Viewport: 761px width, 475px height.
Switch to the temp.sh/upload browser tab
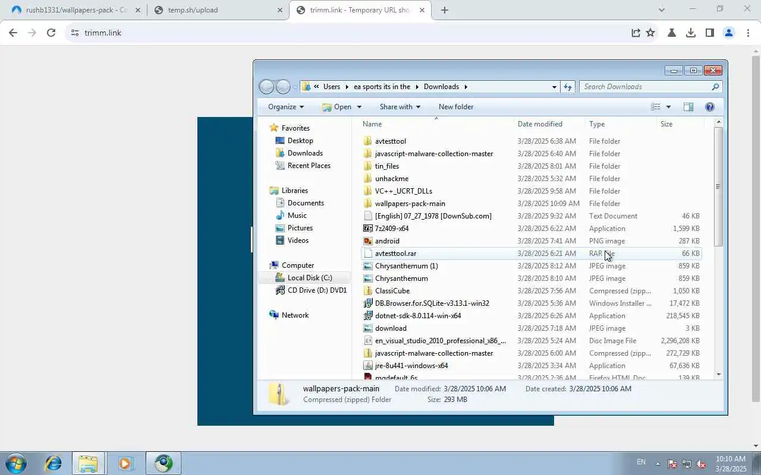click(x=218, y=10)
